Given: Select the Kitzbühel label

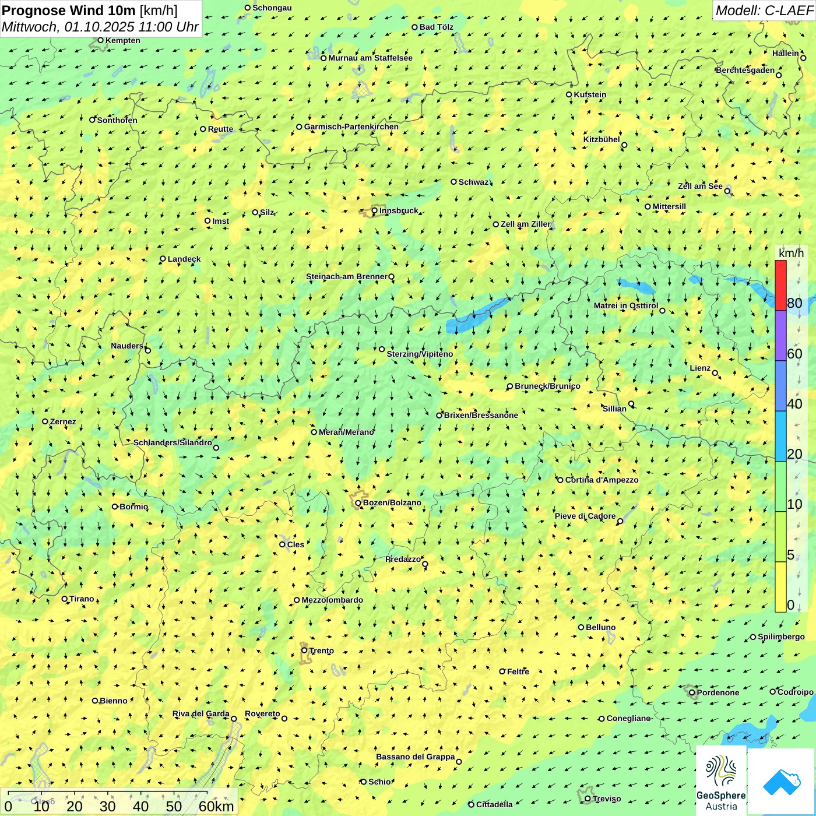Looking at the screenshot, I should pyautogui.click(x=602, y=139).
